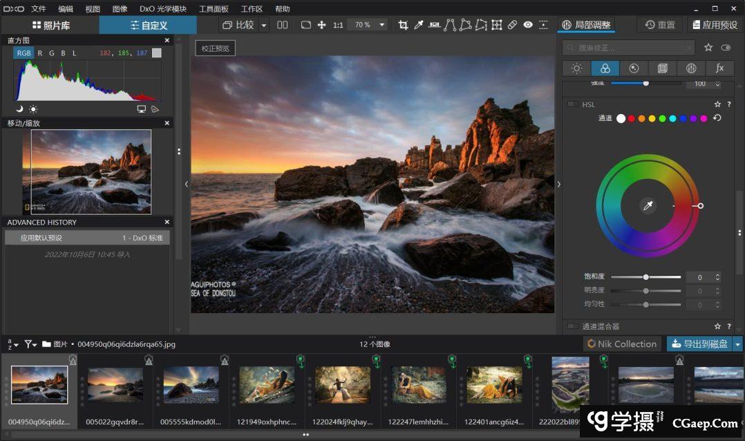Switch to the 照片库 tab
The width and height of the screenshot is (745, 441).
tap(50, 26)
